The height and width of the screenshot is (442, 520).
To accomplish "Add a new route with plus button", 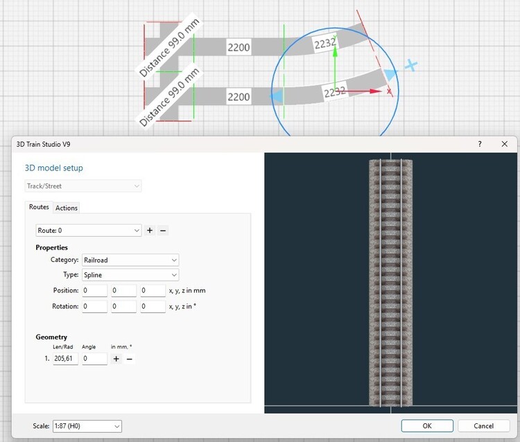I will coord(150,230).
